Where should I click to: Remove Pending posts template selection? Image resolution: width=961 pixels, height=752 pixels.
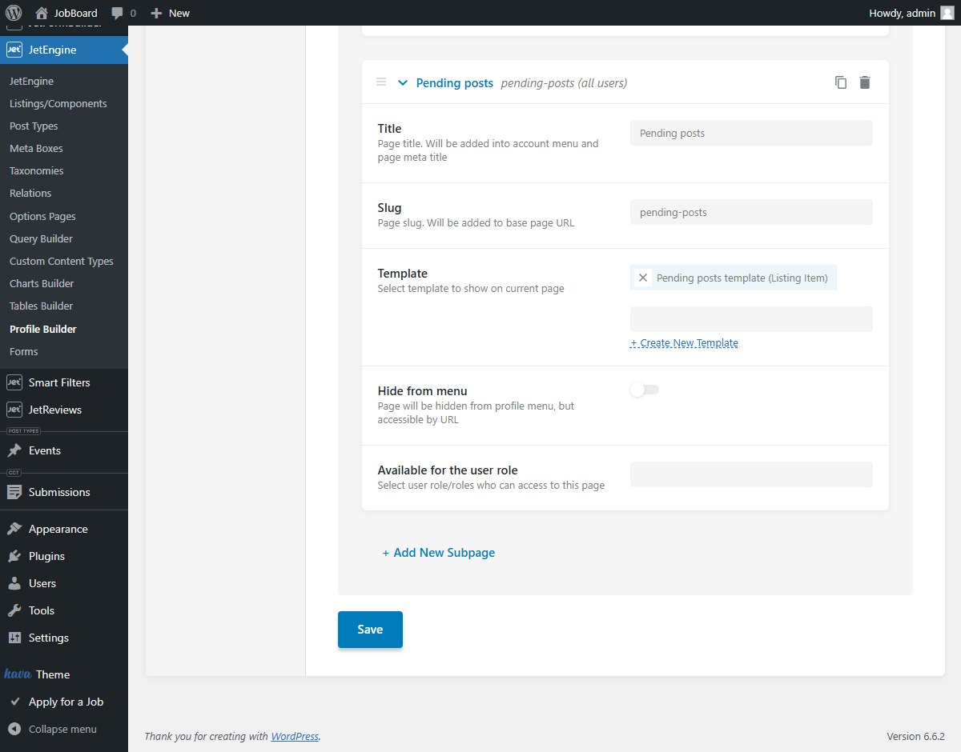tap(642, 278)
